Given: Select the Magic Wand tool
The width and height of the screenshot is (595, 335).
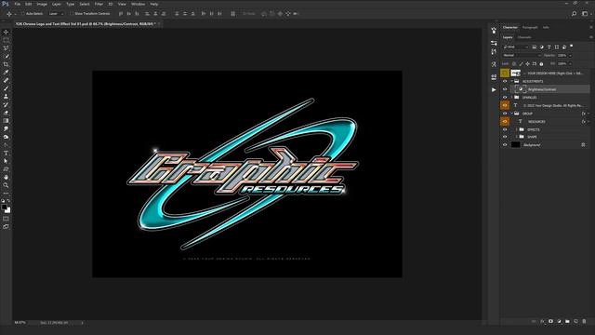Looking at the screenshot, I should click(6, 56).
